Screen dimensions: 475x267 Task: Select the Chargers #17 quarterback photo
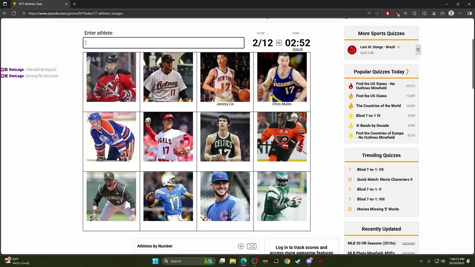(x=168, y=196)
